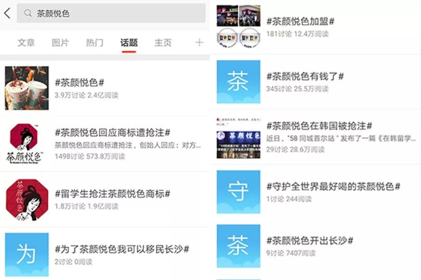Click 9讨论 7407阅读 stats
This screenshot has height=280, width=421.
point(291,253)
